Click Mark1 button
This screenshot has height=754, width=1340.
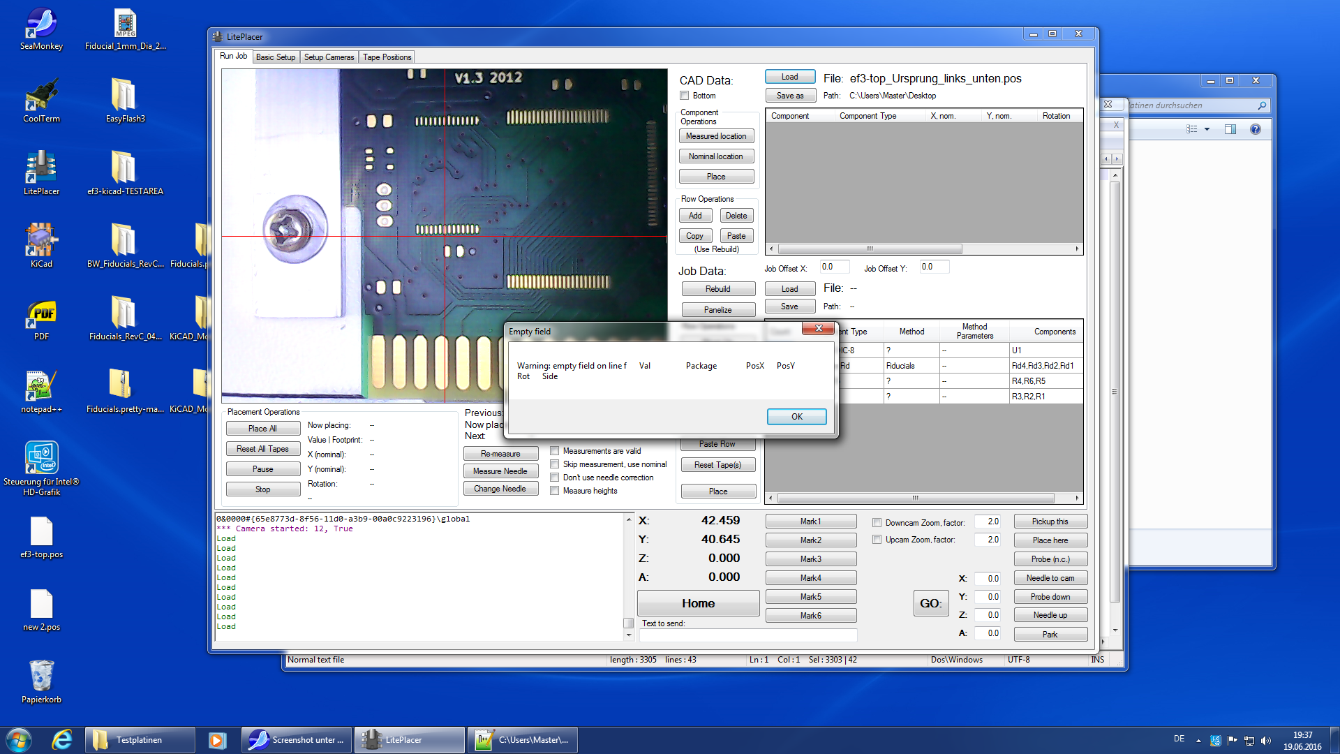point(811,522)
